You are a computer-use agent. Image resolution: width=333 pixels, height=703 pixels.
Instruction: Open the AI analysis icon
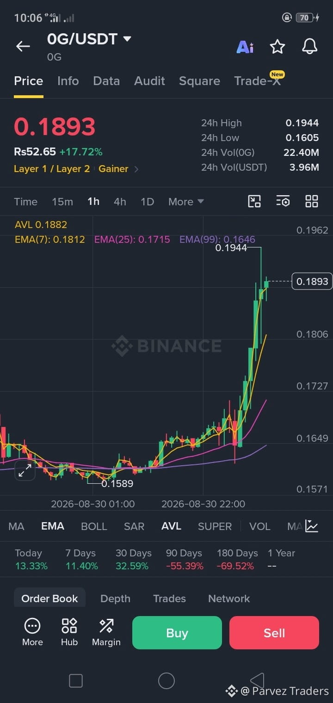pos(245,47)
